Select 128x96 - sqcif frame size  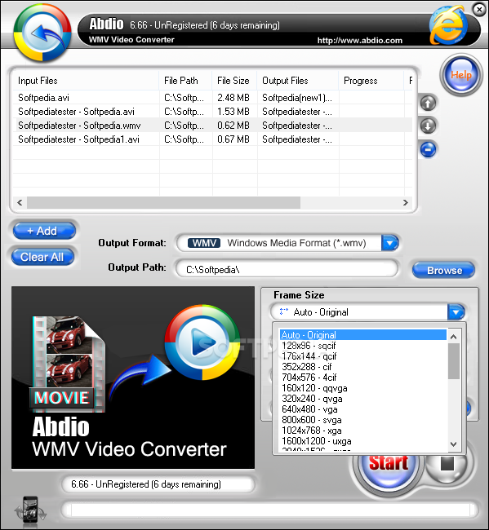(x=362, y=346)
